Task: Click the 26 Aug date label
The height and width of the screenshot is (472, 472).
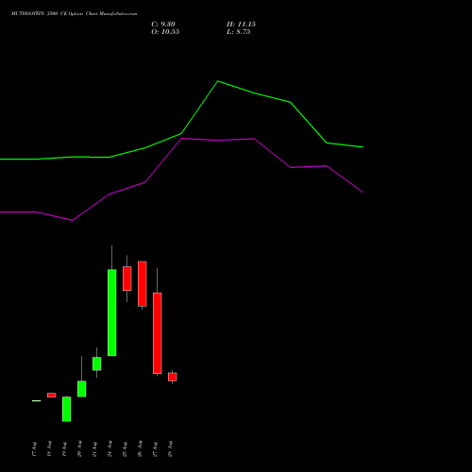Action: 140,449
